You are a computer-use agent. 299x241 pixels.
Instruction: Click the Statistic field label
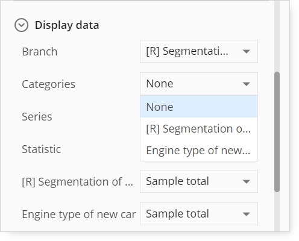(x=41, y=149)
